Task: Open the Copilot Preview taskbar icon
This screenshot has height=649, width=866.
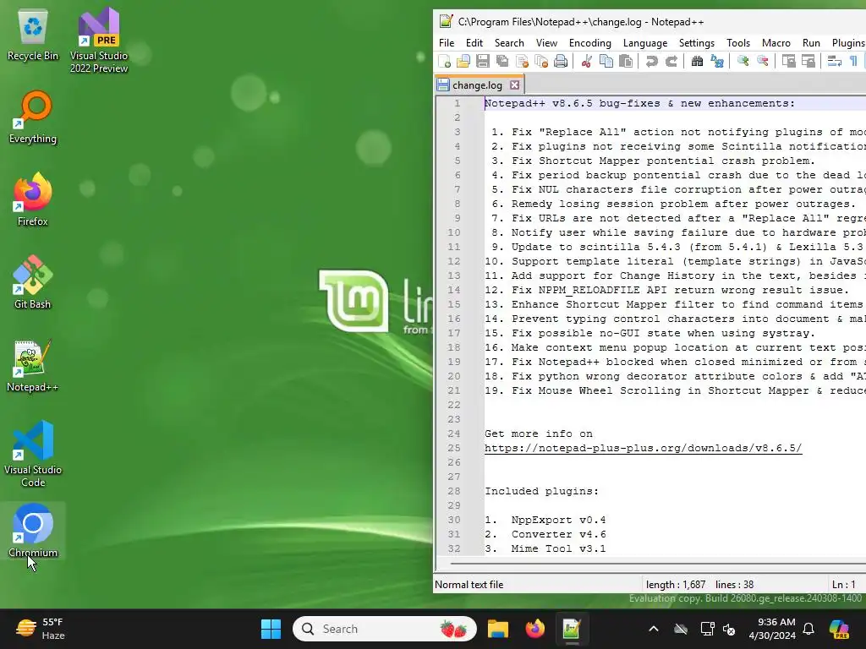Action: pos(839,629)
